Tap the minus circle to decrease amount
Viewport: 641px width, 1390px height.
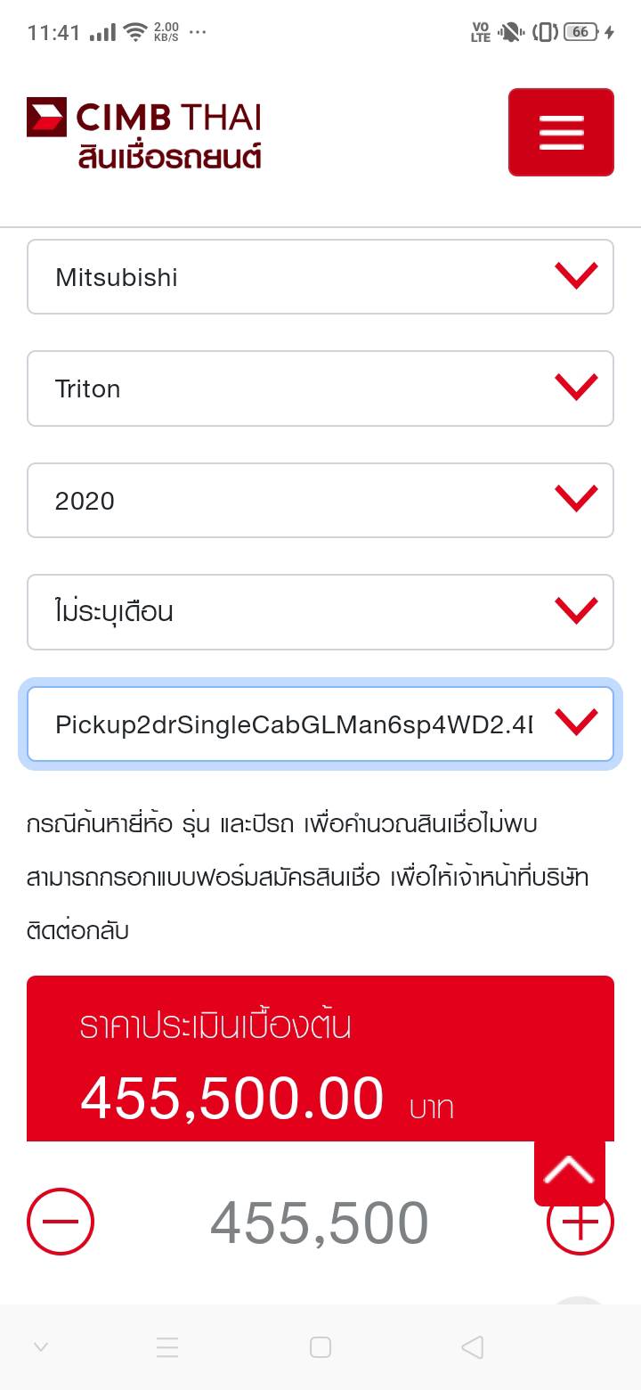(x=61, y=1222)
